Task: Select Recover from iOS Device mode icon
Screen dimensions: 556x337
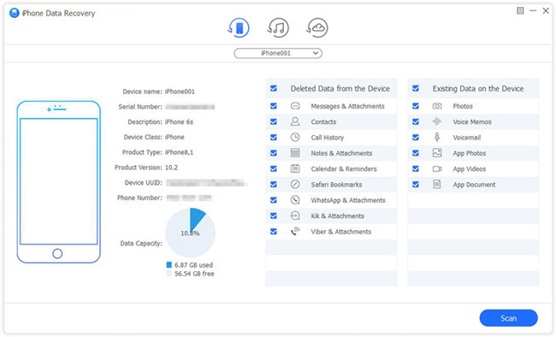Action: (x=239, y=27)
